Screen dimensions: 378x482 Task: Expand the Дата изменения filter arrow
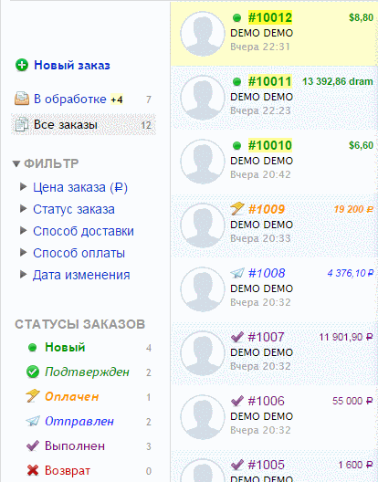pyautogui.click(x=24, y=275)
